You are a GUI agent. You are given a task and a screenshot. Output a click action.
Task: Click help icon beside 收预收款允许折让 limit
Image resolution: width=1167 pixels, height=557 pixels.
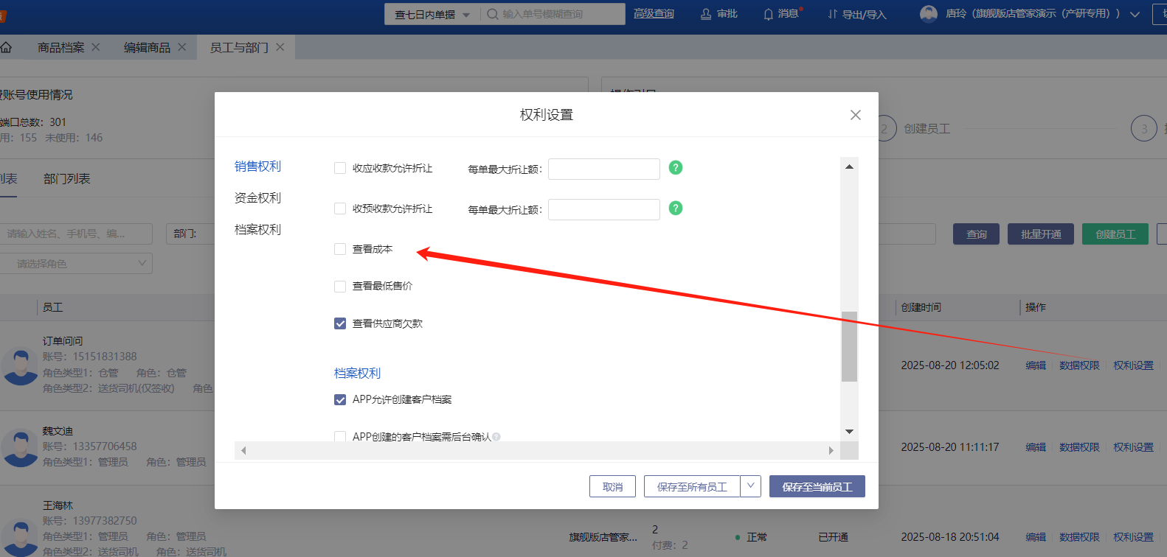coord(675,209)
